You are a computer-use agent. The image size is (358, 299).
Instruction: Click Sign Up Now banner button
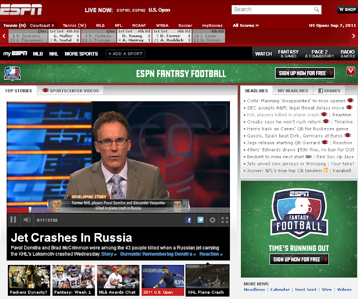[x=305, y=73]
